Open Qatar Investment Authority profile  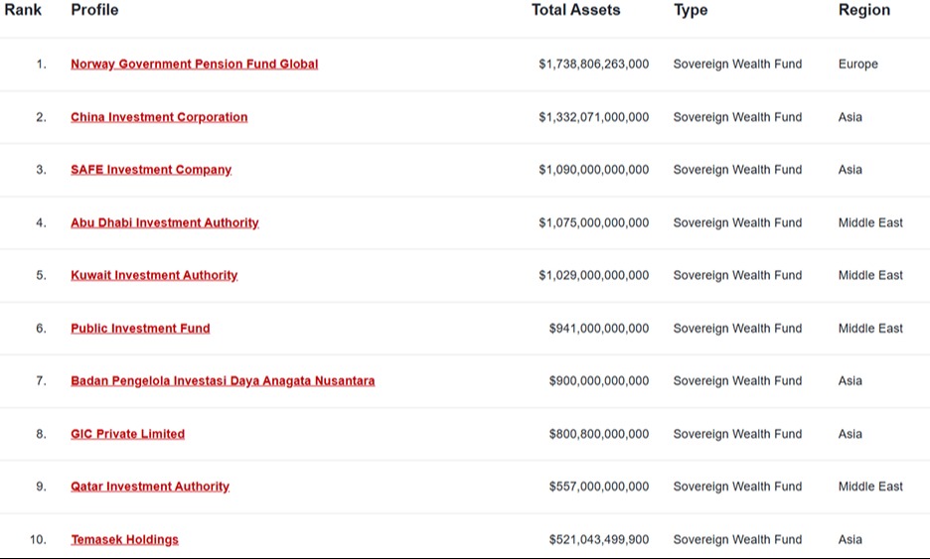pyautogui.click(x=149, y=487)
